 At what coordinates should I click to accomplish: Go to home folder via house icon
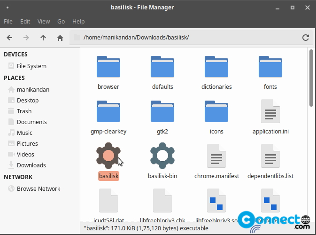coord(60,38)
